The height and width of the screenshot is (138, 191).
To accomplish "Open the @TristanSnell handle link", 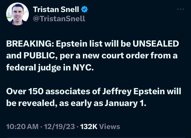I will 59,19.
